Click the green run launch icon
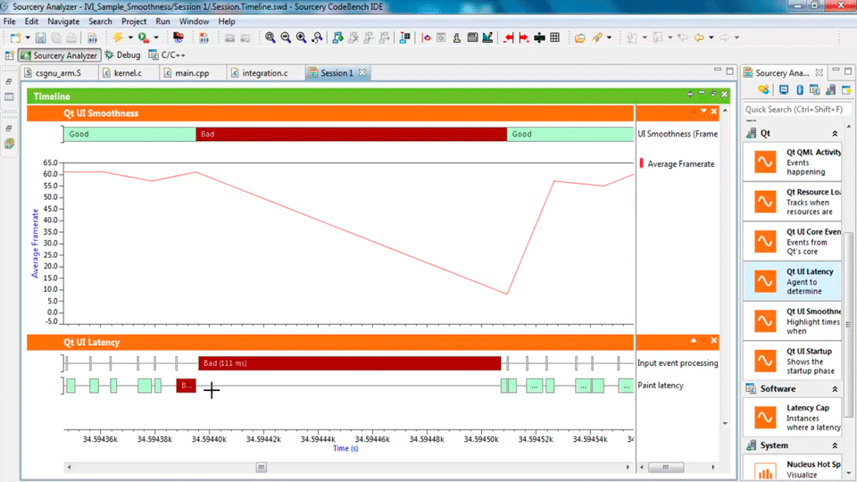857x482 pixels. click(x=143, y=37)
